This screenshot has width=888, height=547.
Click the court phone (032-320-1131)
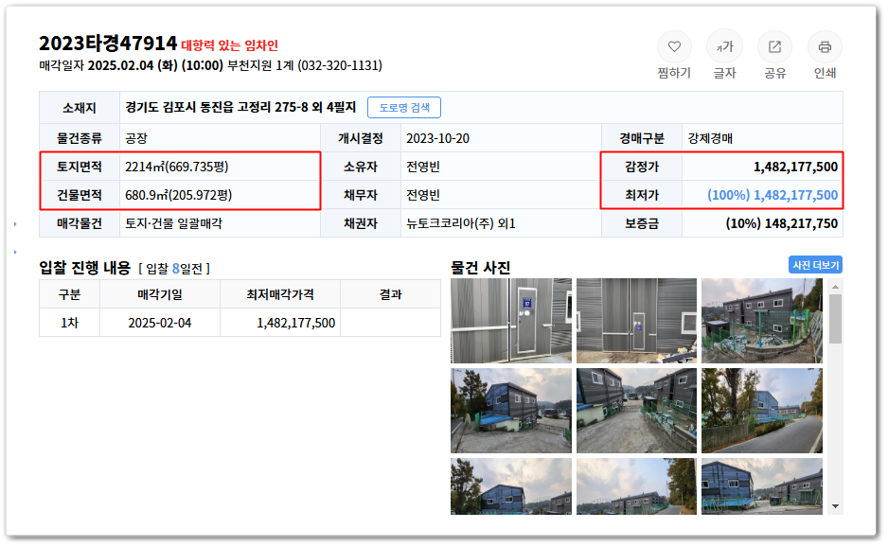tap(340, 65)
